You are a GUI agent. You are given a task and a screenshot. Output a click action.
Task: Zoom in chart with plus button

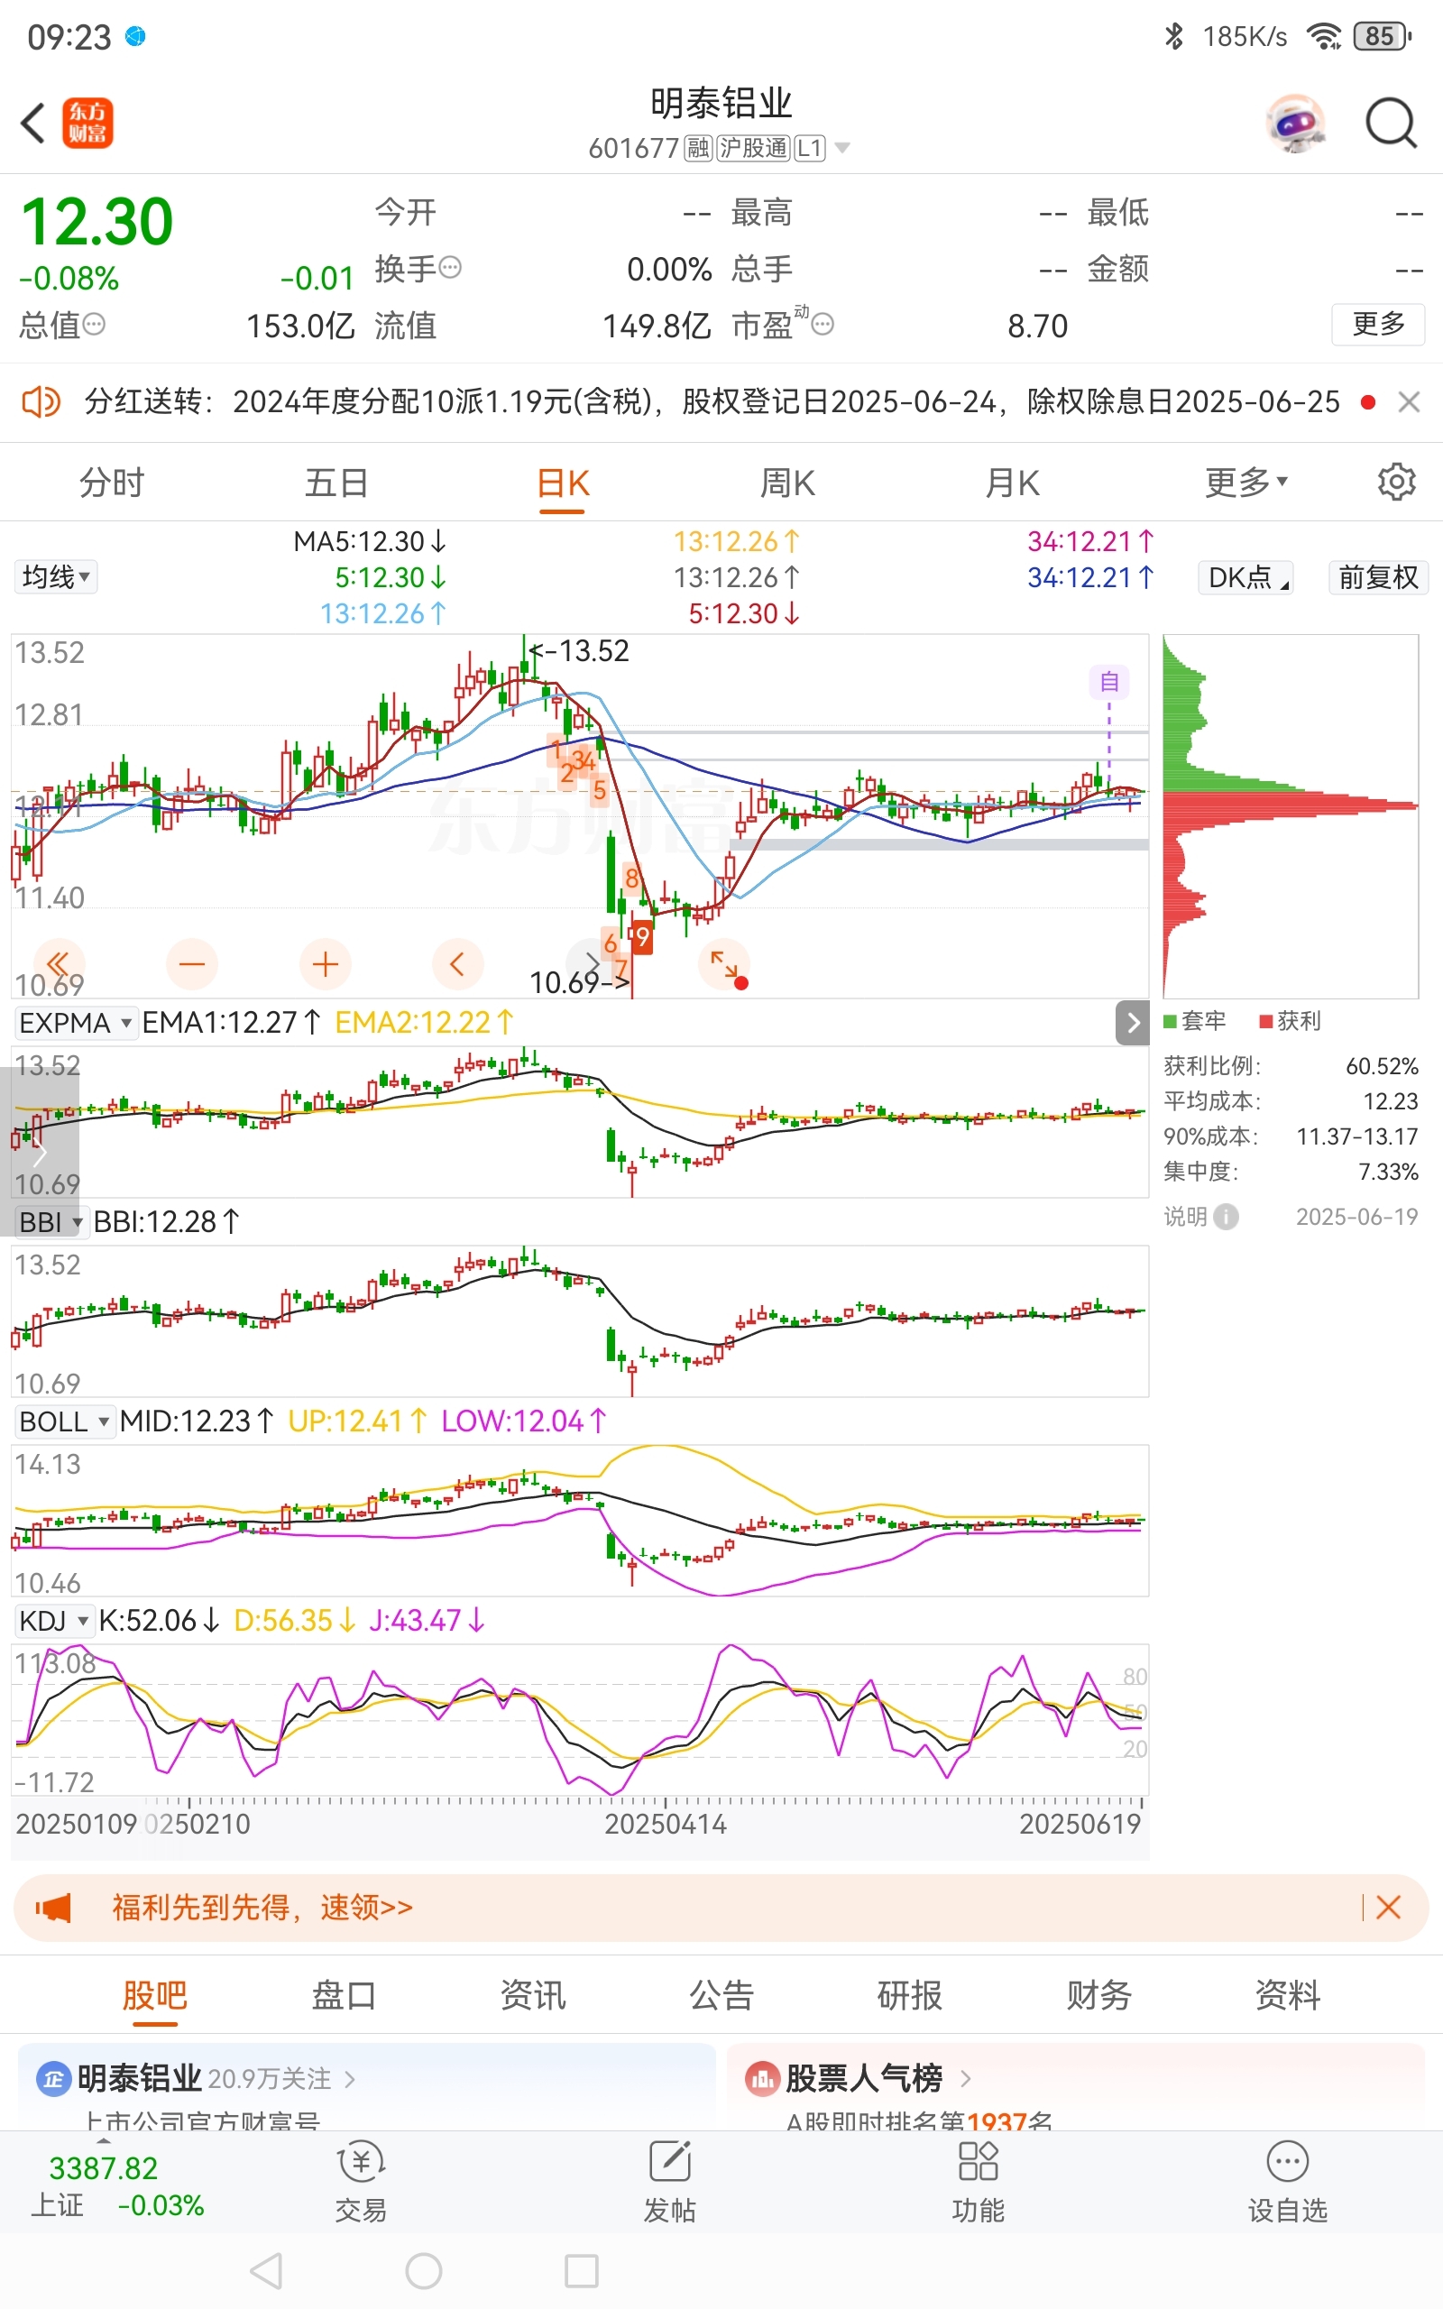point(326,963)
